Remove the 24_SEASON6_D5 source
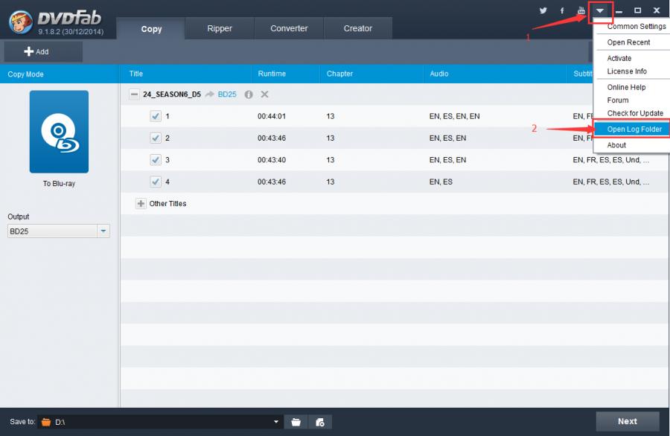 click(264, 94)
